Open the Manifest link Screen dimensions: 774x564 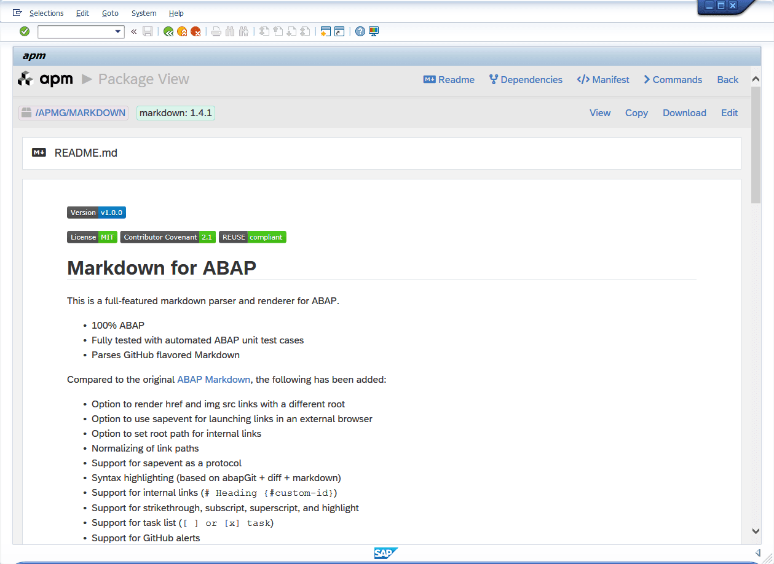(x=603, y=80)
